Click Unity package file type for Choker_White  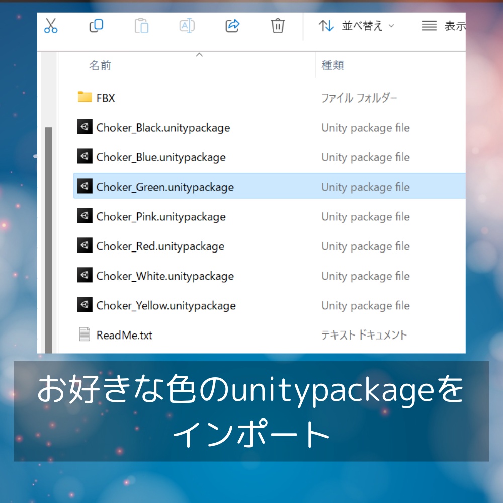pyautogui.click(x=365, y=276)
